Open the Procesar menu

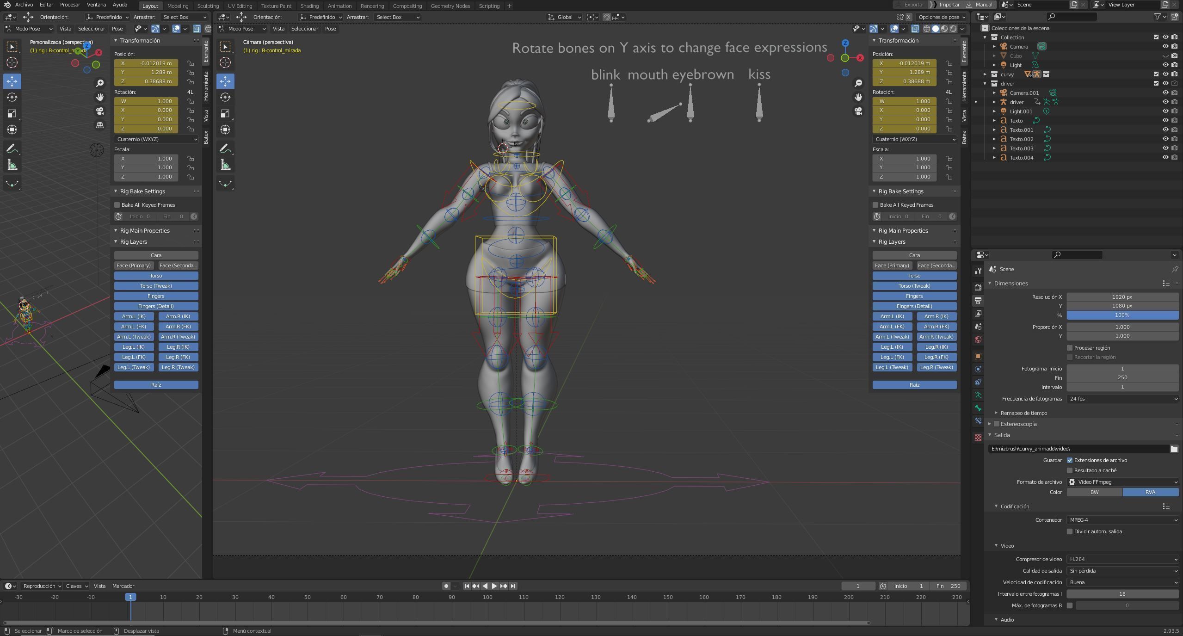70,5
